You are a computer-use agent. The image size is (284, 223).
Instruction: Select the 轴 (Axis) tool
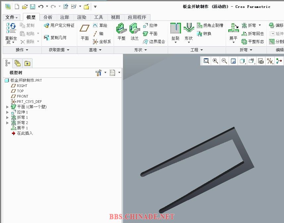click(x=98, y=33)
